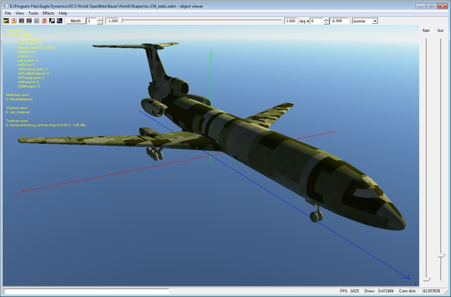Image resolution: width=451 pixels, height=297 pixels.
Task: Open the Summer season dropdown
Action: (374, 21)
